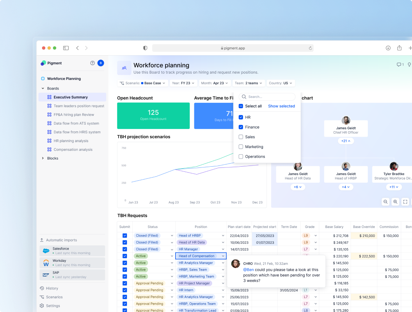Screen dimensions: 412x312
Task: Expand org chart to fullscreen
Action: 405,202
